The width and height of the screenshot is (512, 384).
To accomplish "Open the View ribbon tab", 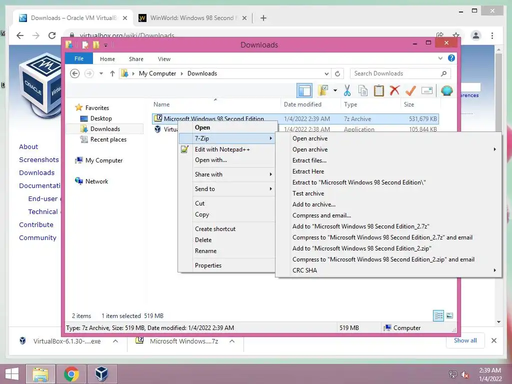I will 164,59.
